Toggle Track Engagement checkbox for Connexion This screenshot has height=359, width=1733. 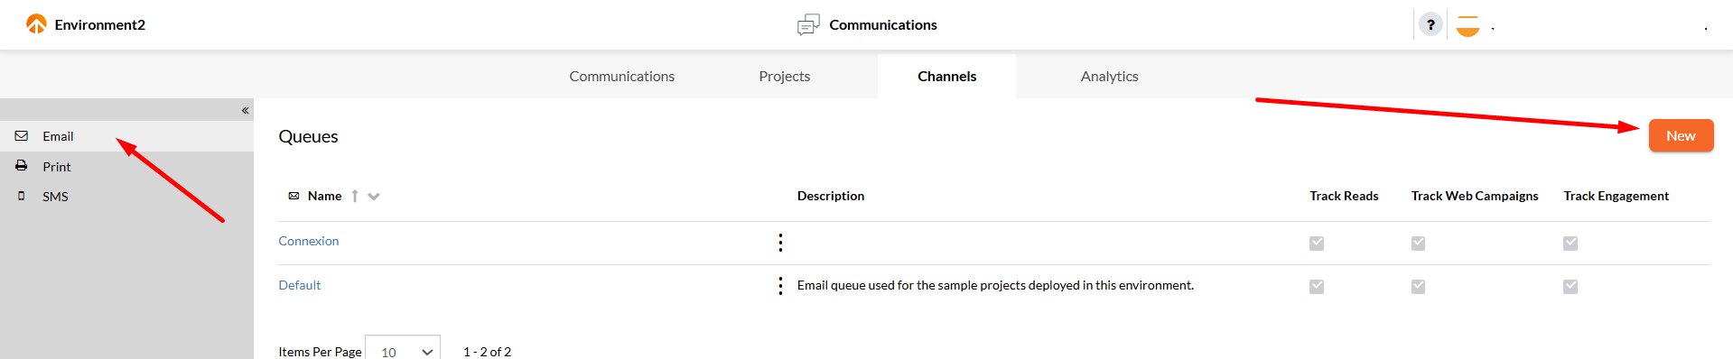point(1570,244)
